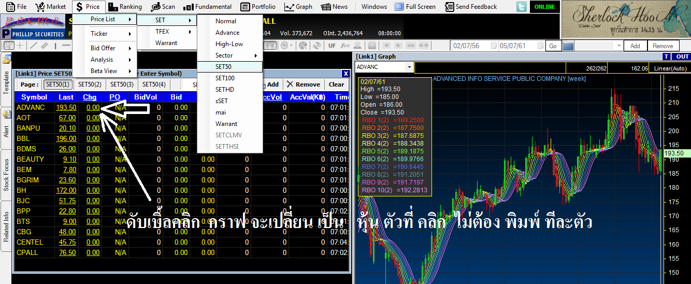The height and width of the screenshot is (284, 691).
Task: Open the folder icon beside Go button
Action: click(568, 46)
